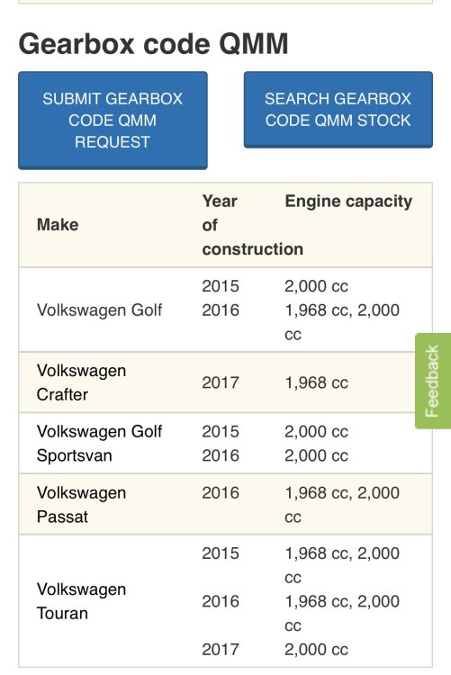Click 2,000 cc capacity for Touran 2017
This screenshot has width=451, height=675.
pyautogui.click(x=316, y=650)
